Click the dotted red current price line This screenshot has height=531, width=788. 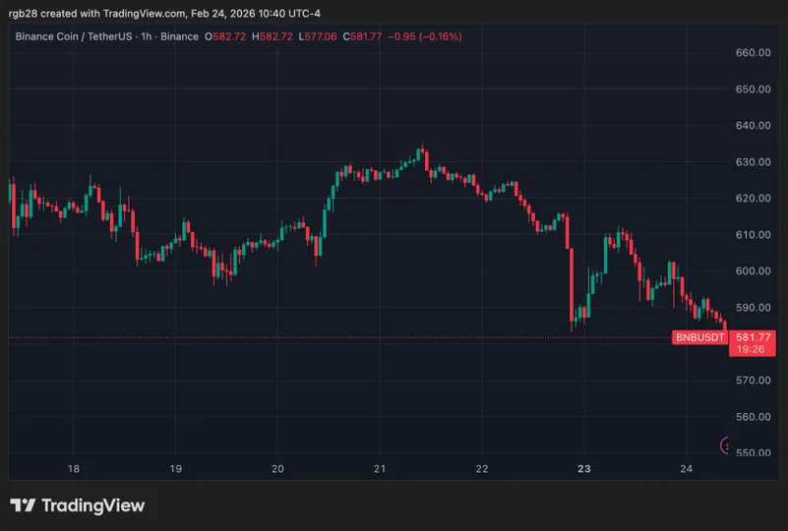tap(339, 337)
